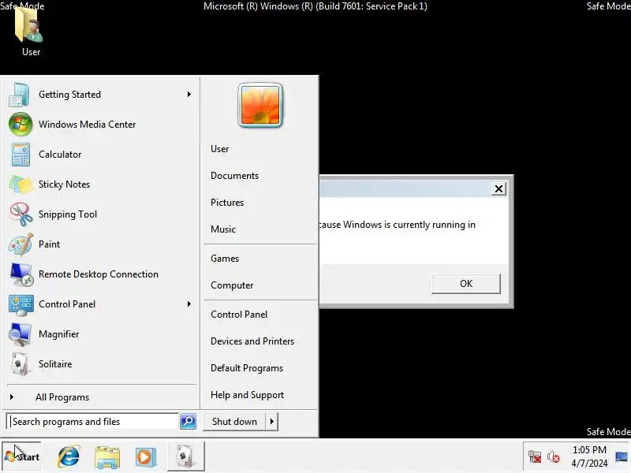Launch the Magnifier icon
This screenshot has height=473, width=631.
point(21,334)
